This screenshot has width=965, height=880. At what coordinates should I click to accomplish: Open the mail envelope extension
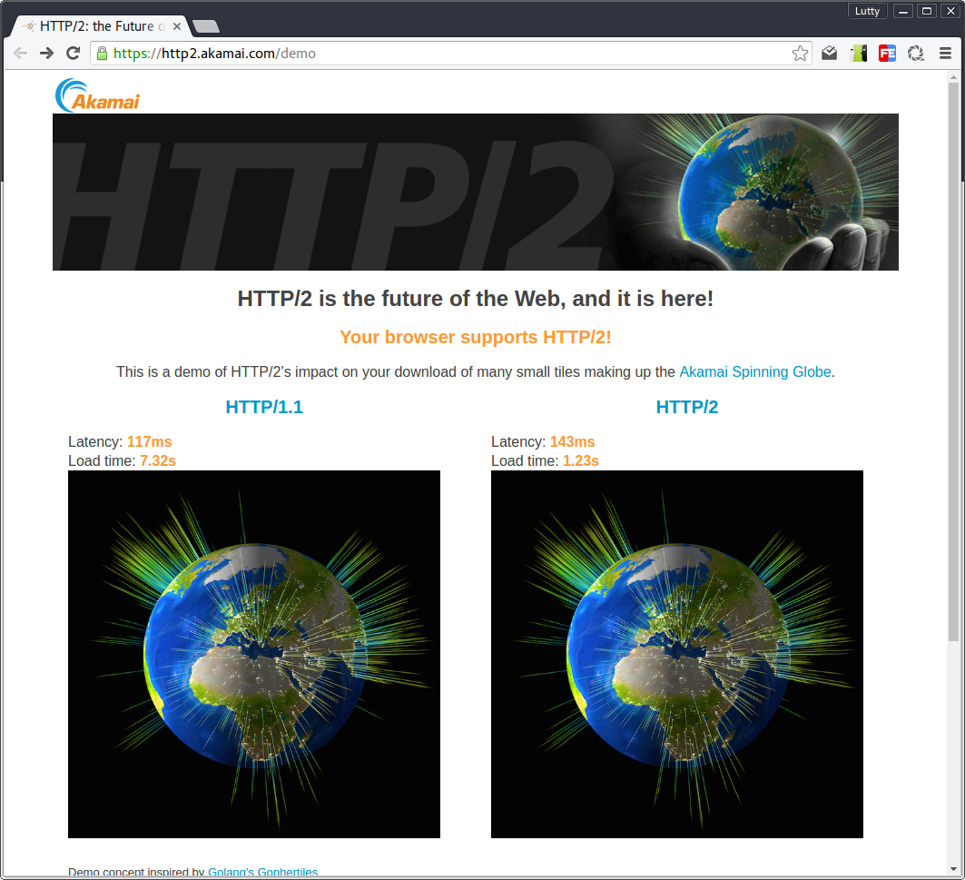829,54
